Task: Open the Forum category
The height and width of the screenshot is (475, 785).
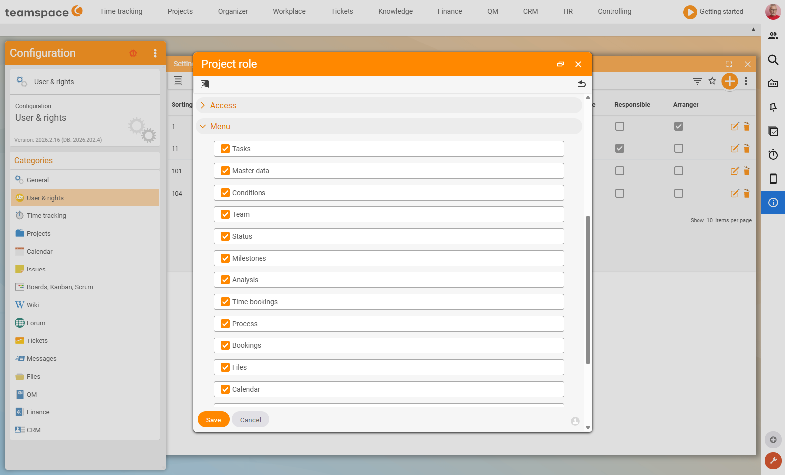Action: 85,323
